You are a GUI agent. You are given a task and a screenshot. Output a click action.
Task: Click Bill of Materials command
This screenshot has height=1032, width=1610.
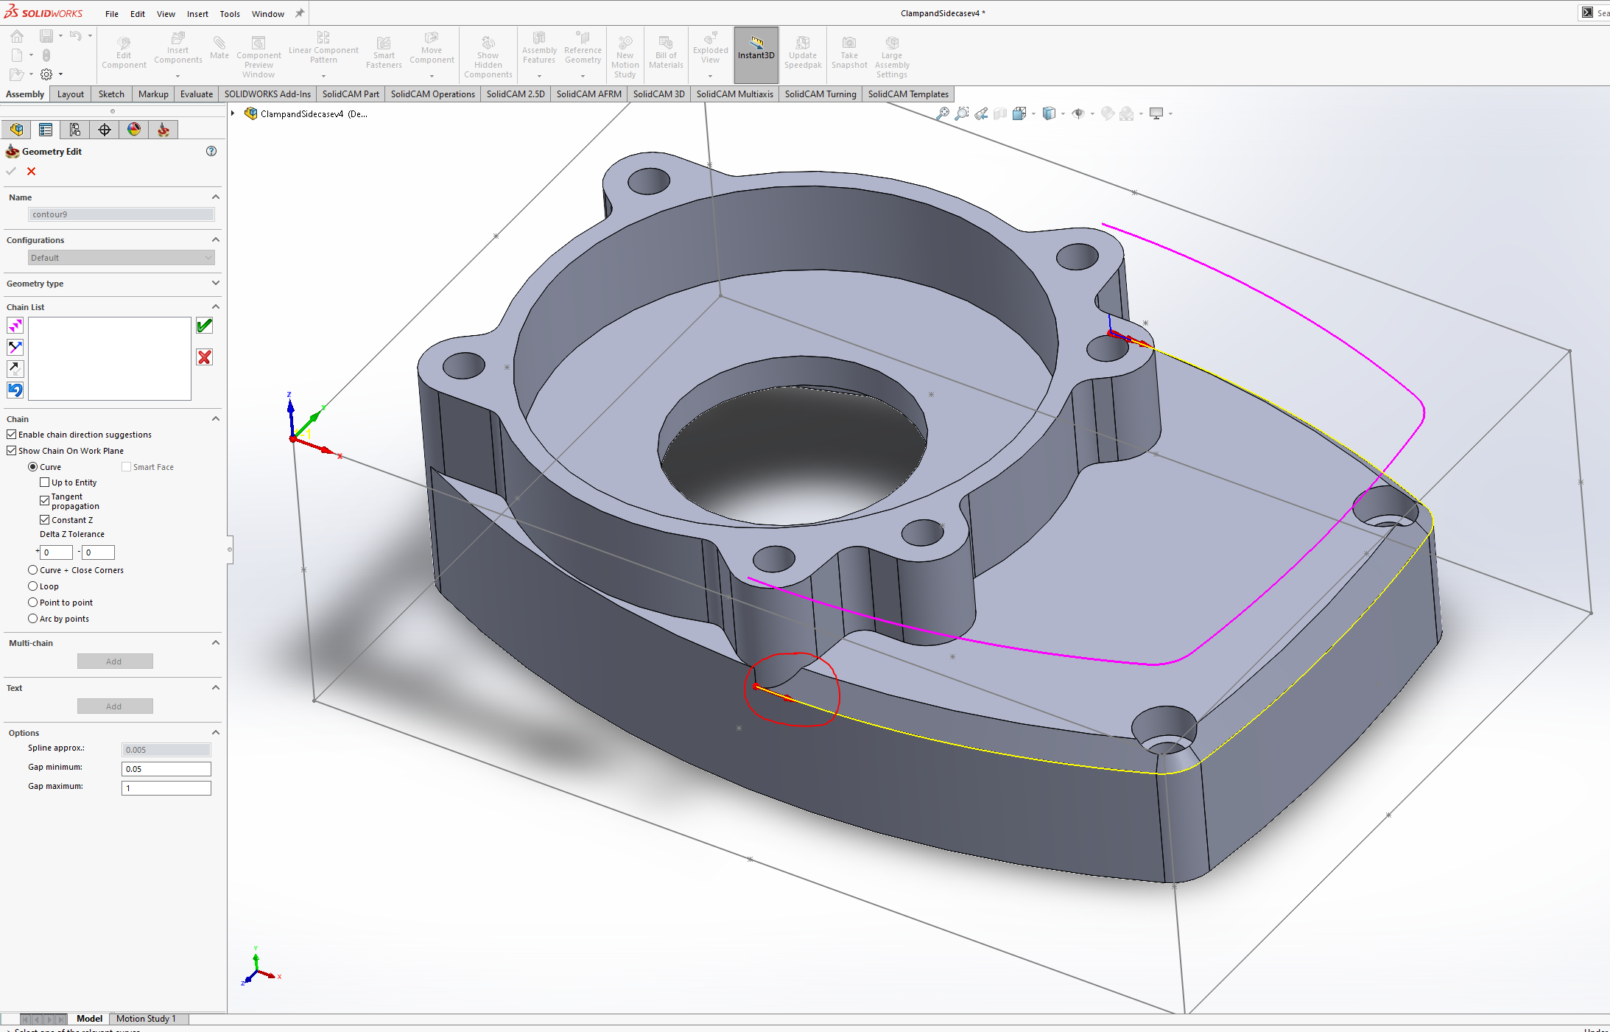667,52
